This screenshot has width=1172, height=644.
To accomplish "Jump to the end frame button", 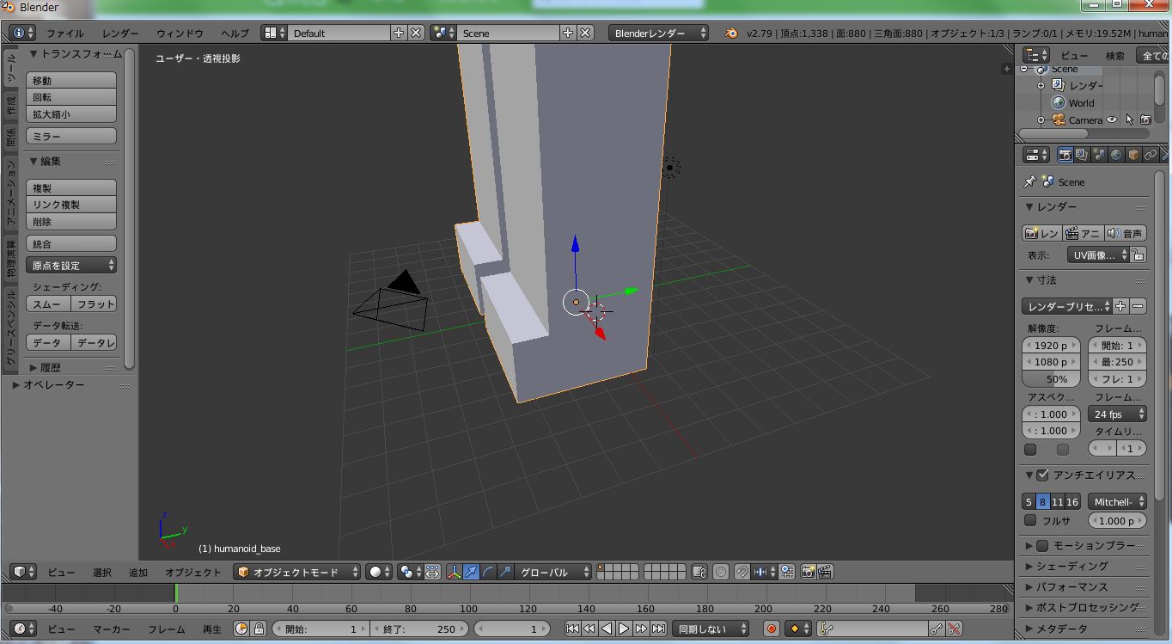I will (658, 629).
